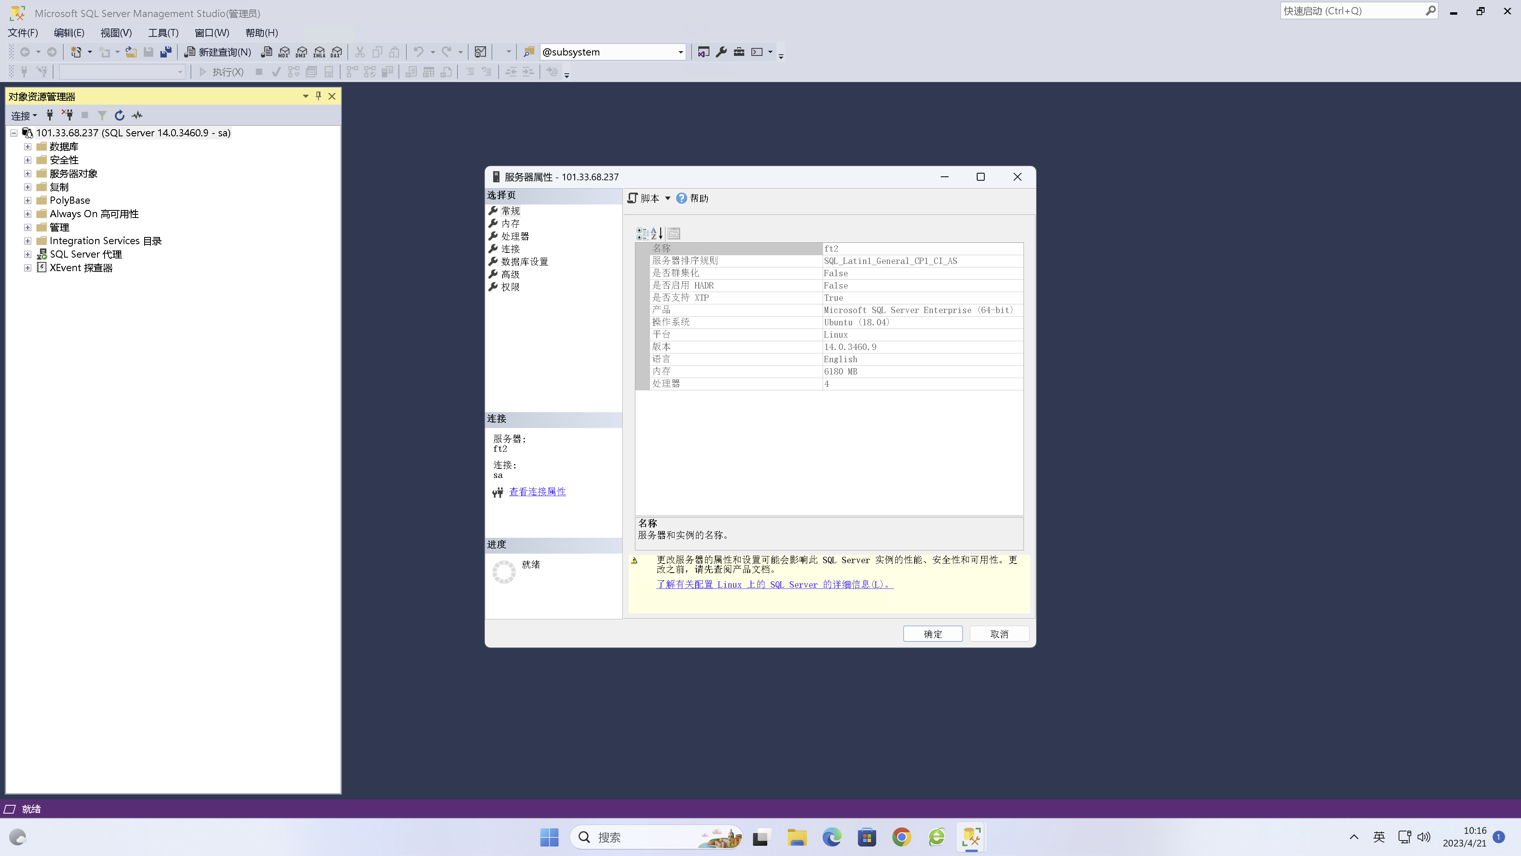The width and height of the screenshot is (1521, 856).
Task: Click the New Project toolbar icon
Action: [76, 52]
